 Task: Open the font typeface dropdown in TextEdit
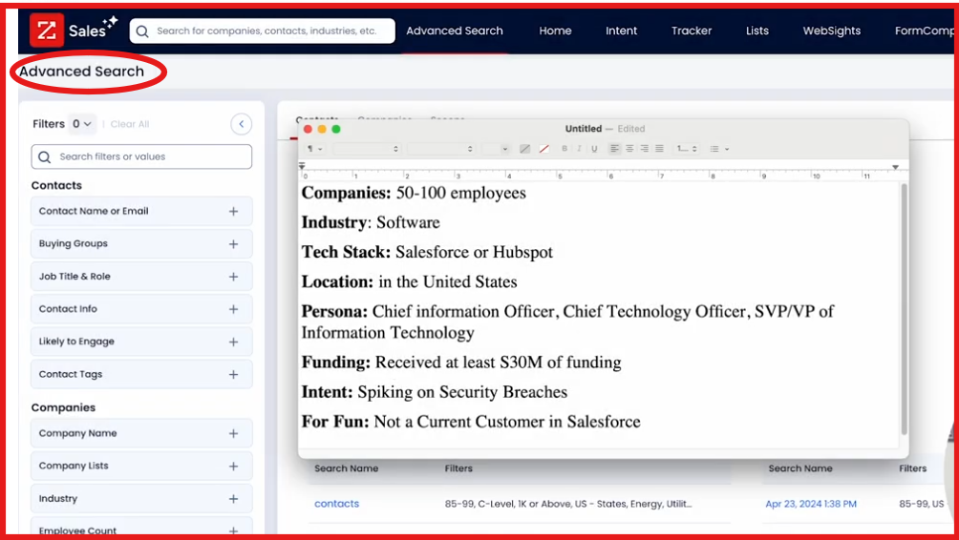(x=441, y=149)
